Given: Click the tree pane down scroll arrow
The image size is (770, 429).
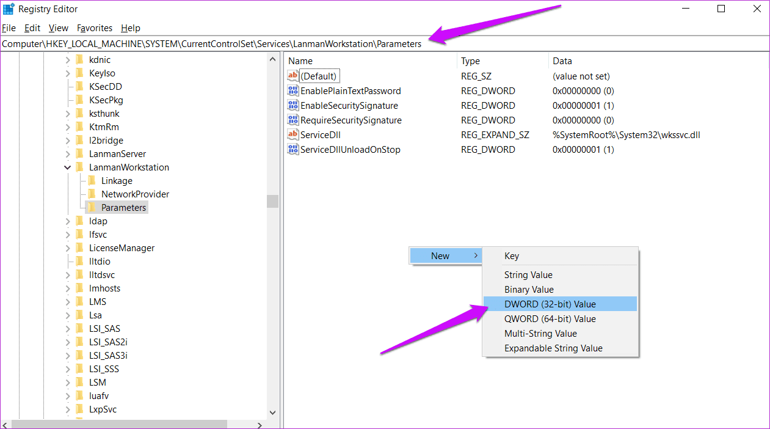Looking at the screenshot, I should pyautogui.click(x=273, y=413).
